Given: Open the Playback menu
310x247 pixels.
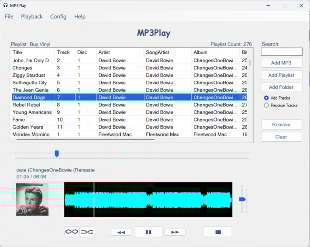Looking at the screenshot, I should 32,17.
